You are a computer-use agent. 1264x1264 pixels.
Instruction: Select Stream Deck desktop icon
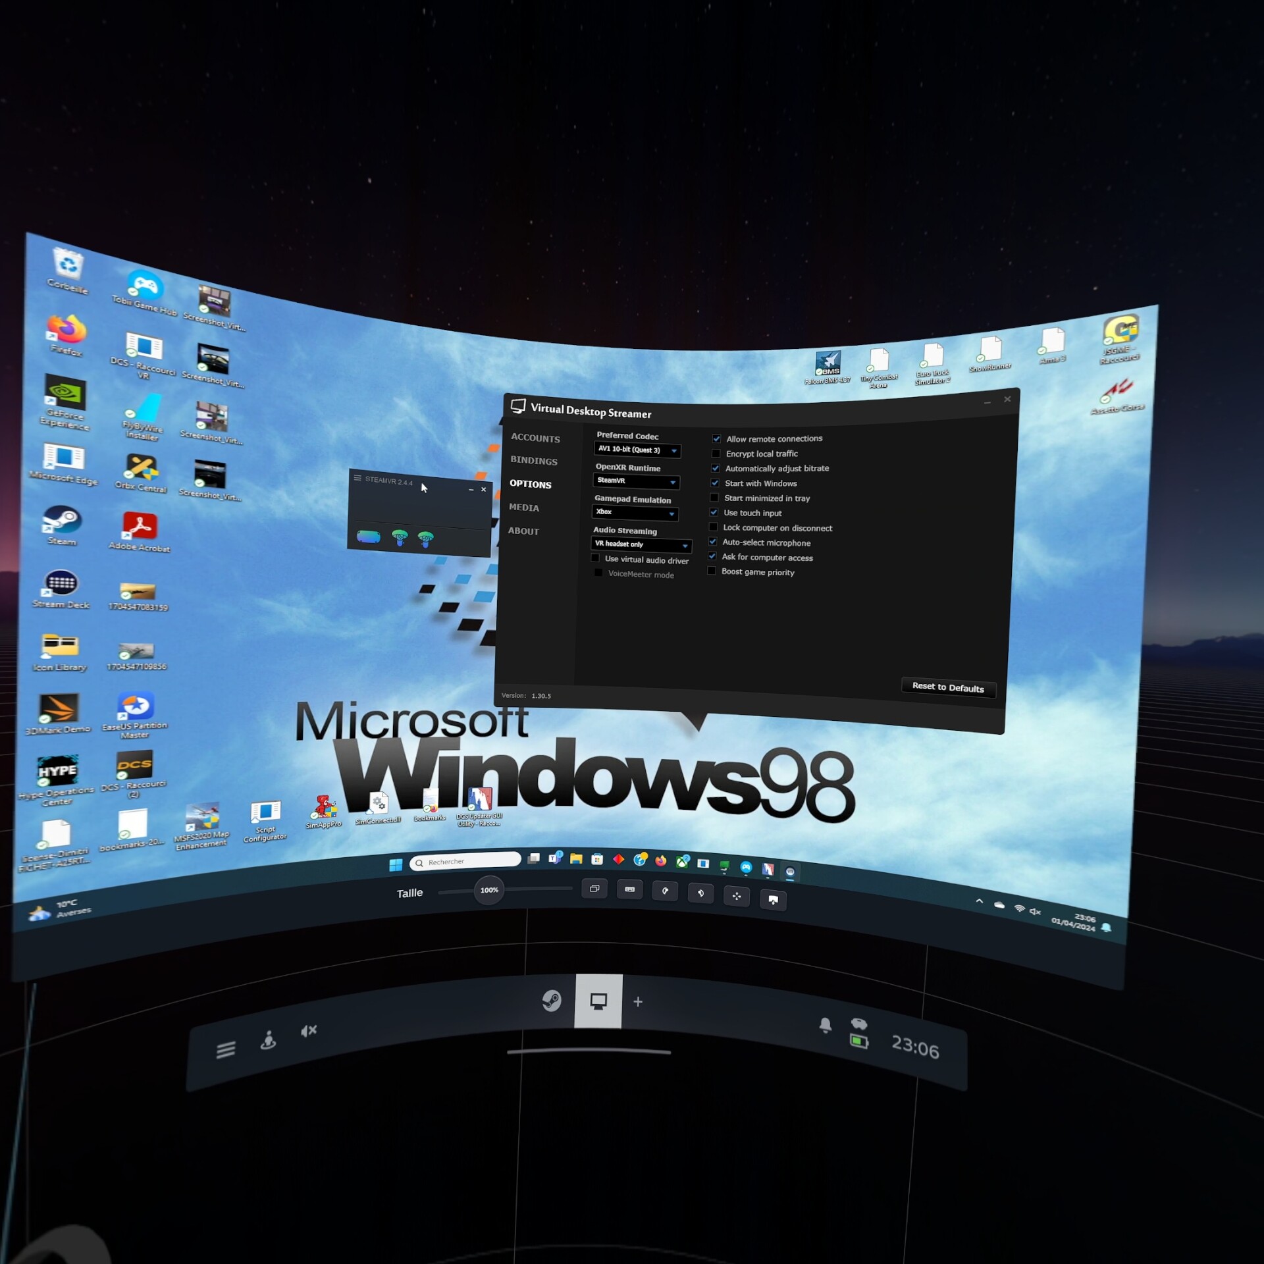coord(61,589)
